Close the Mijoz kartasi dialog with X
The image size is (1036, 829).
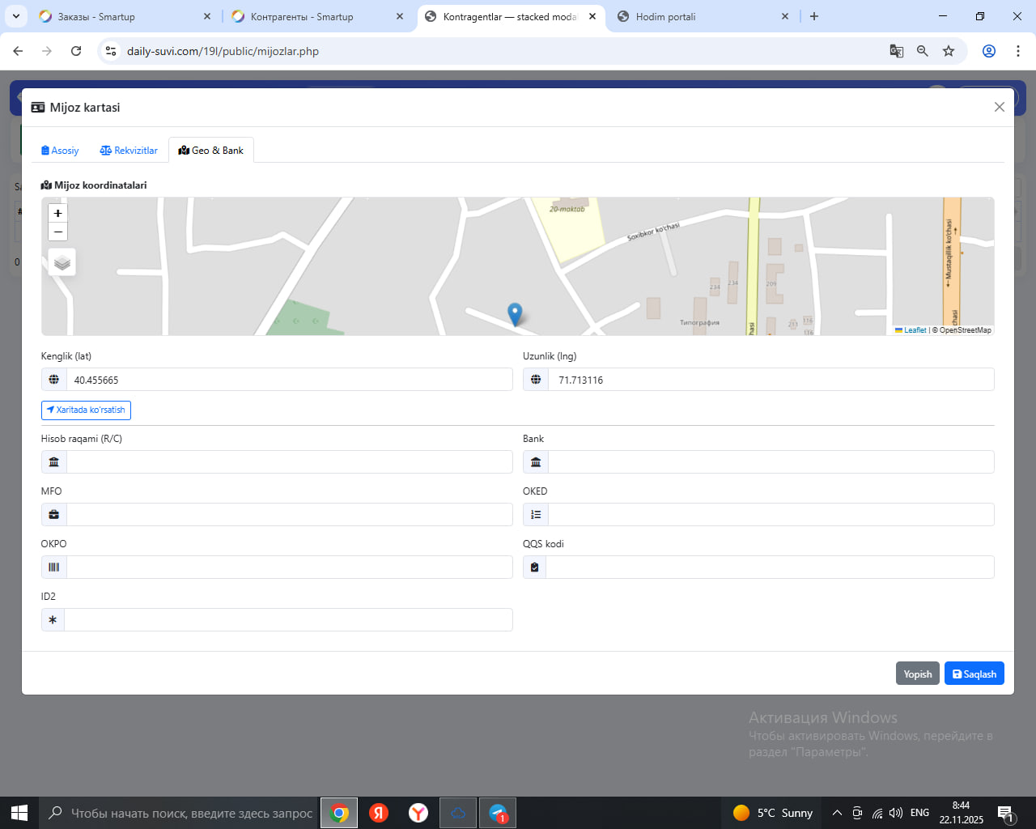[x=999, y=107]
